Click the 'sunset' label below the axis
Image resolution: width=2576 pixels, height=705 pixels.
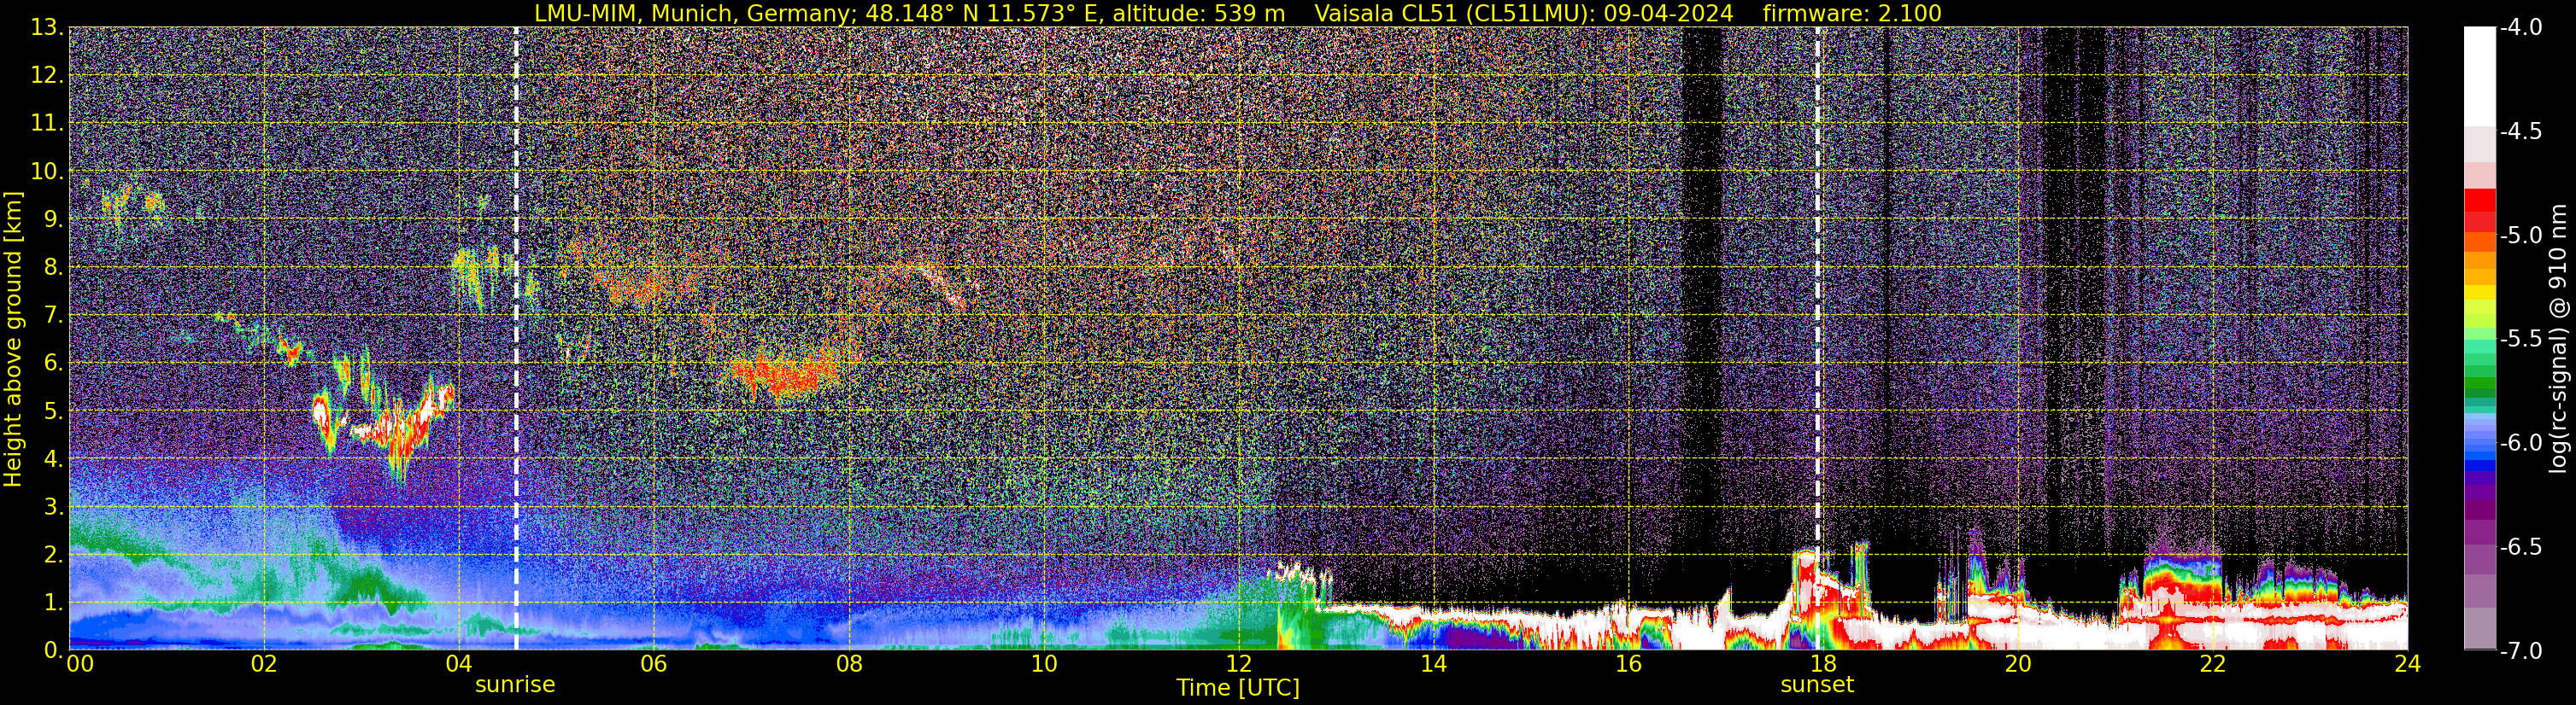pyautogui.click(x=1817, y=684)
